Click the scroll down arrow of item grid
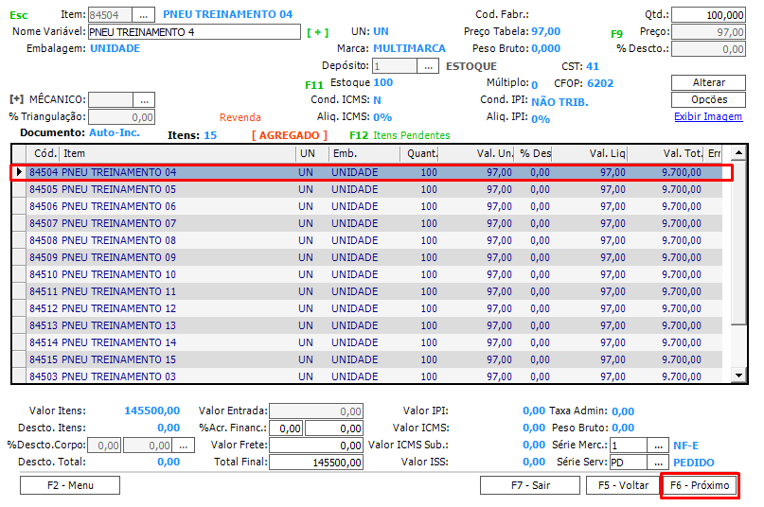The image size is (764, 507). coord(738,375)
